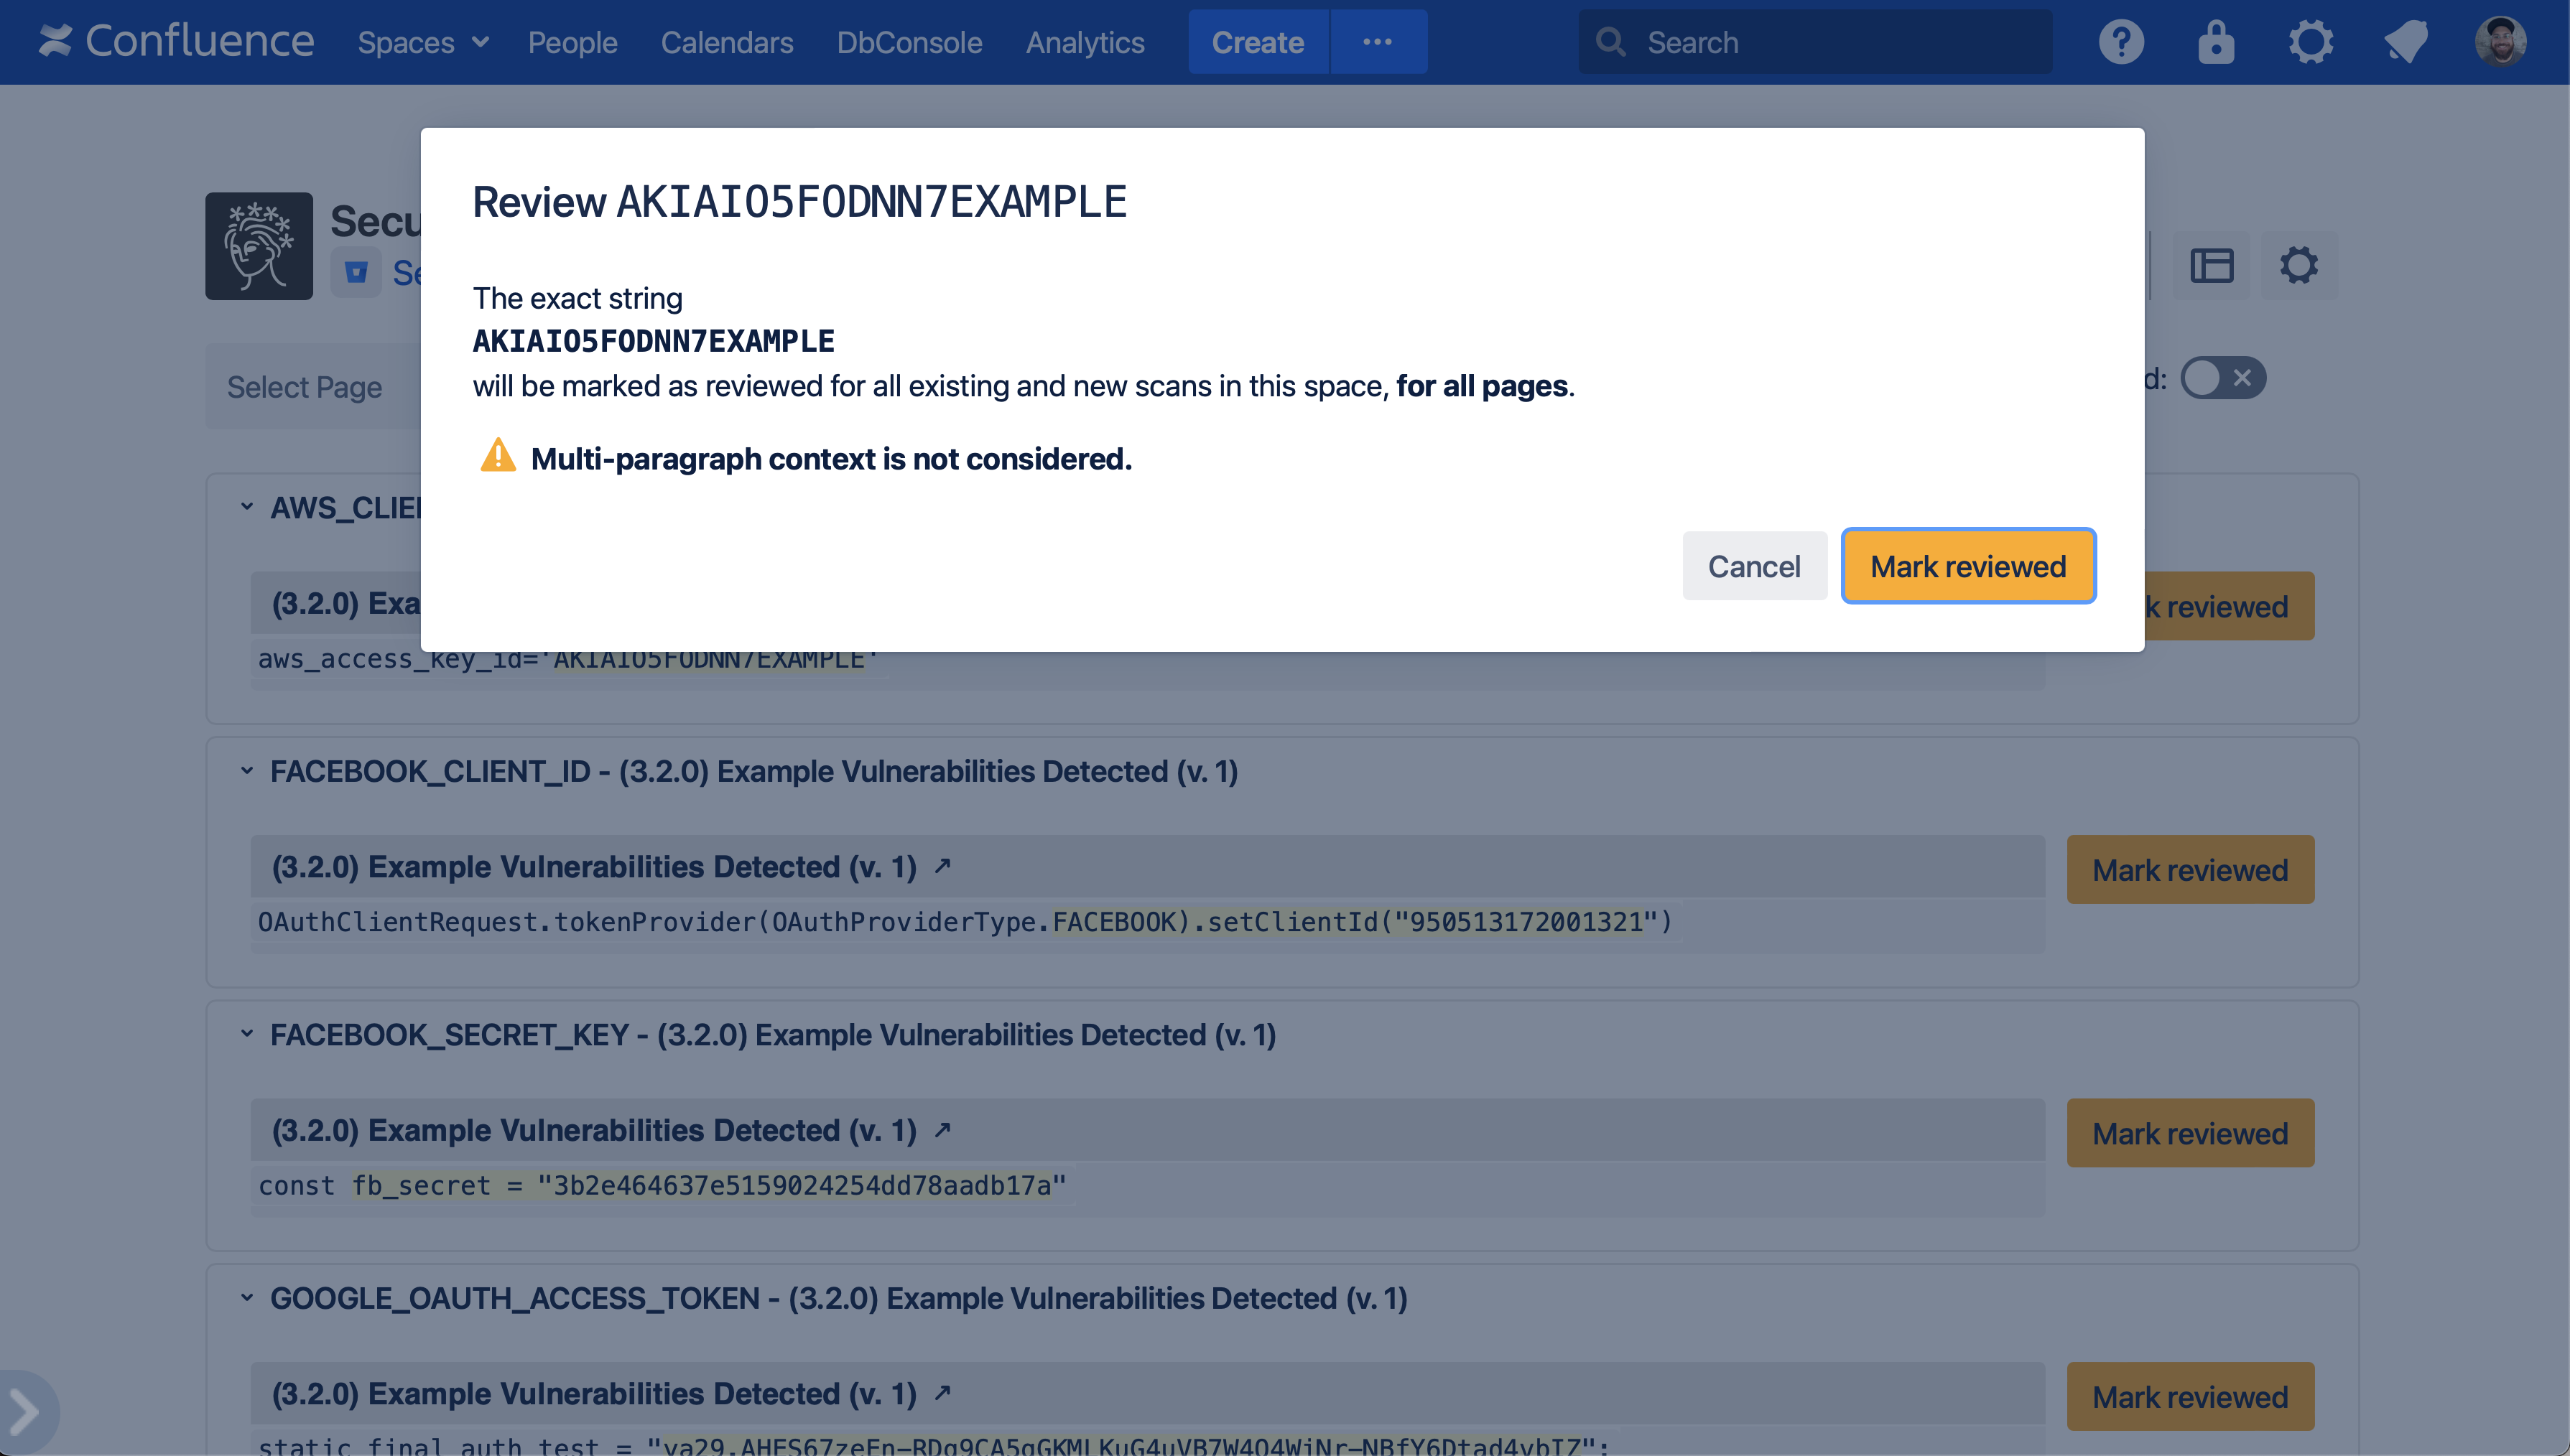
Task: Click the lock icon in header
Action: pos(2216,42)
